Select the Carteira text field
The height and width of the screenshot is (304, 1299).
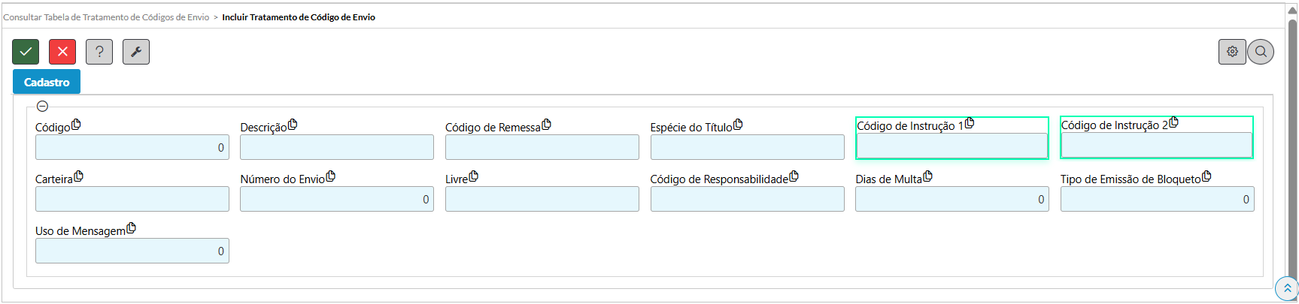point(132,199)
